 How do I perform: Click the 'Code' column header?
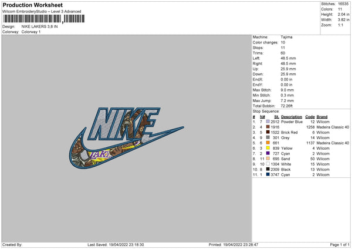click(x=310, y=117)
